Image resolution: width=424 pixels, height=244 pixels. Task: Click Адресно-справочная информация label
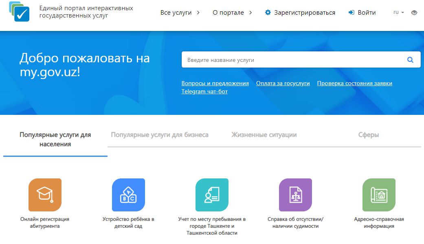pos(379,222)
